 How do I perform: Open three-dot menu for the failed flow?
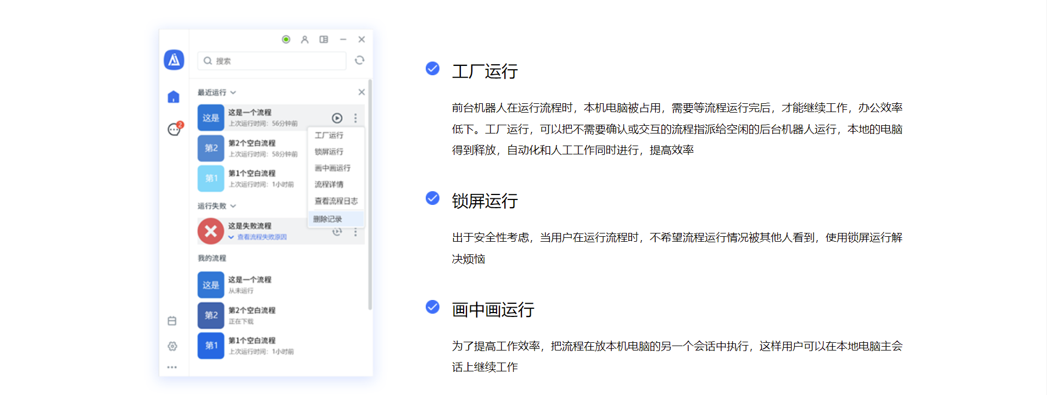tap(355, 233)
